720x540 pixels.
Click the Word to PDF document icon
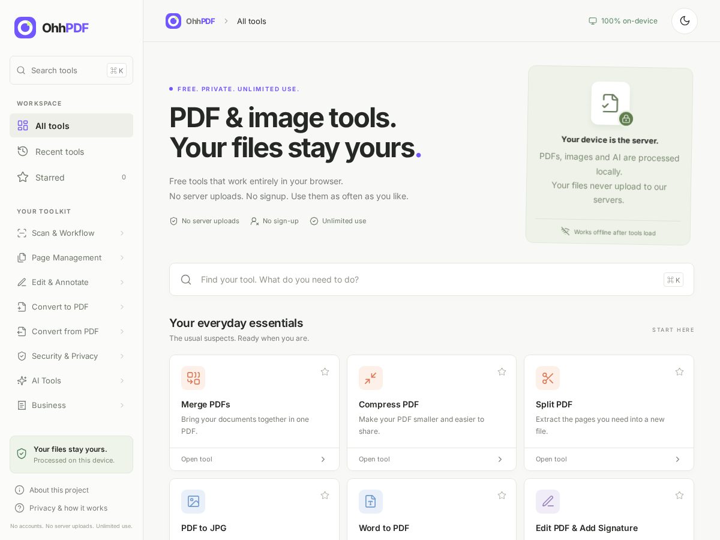[371, 502]
